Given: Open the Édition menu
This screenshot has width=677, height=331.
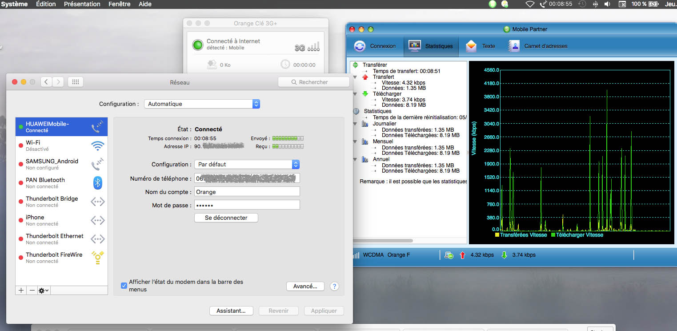Looking at the screenshot, I should pos(46,4).
